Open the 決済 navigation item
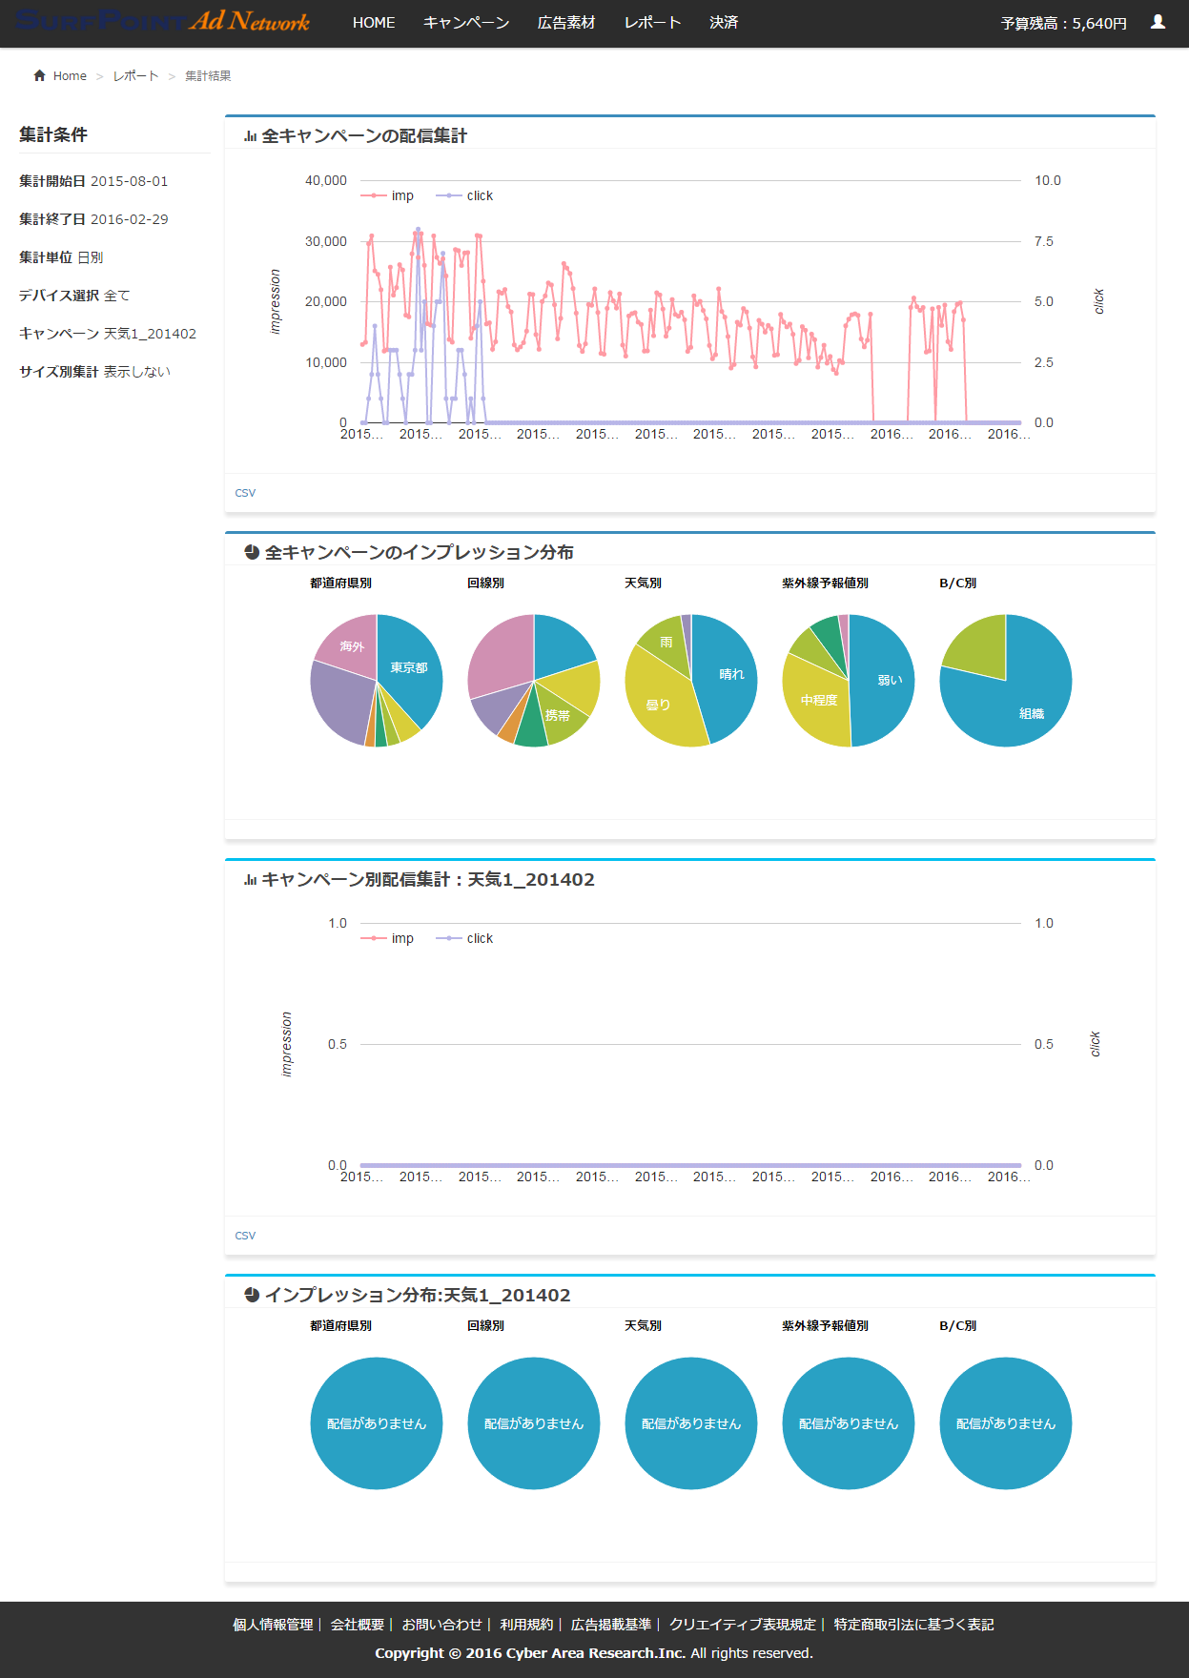This screenshot has height=1678, width=1189. pos(724,23)
